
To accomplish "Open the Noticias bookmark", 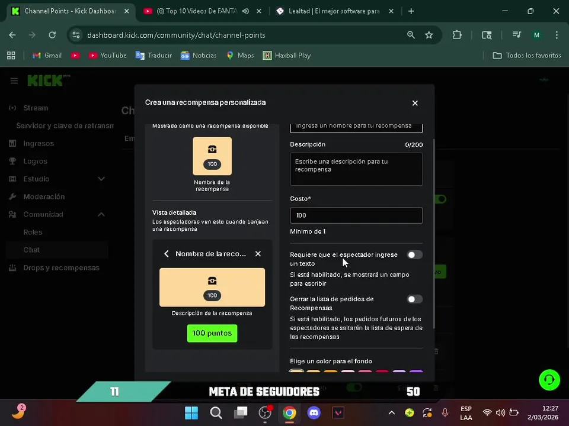I will (x=199, y=56).
